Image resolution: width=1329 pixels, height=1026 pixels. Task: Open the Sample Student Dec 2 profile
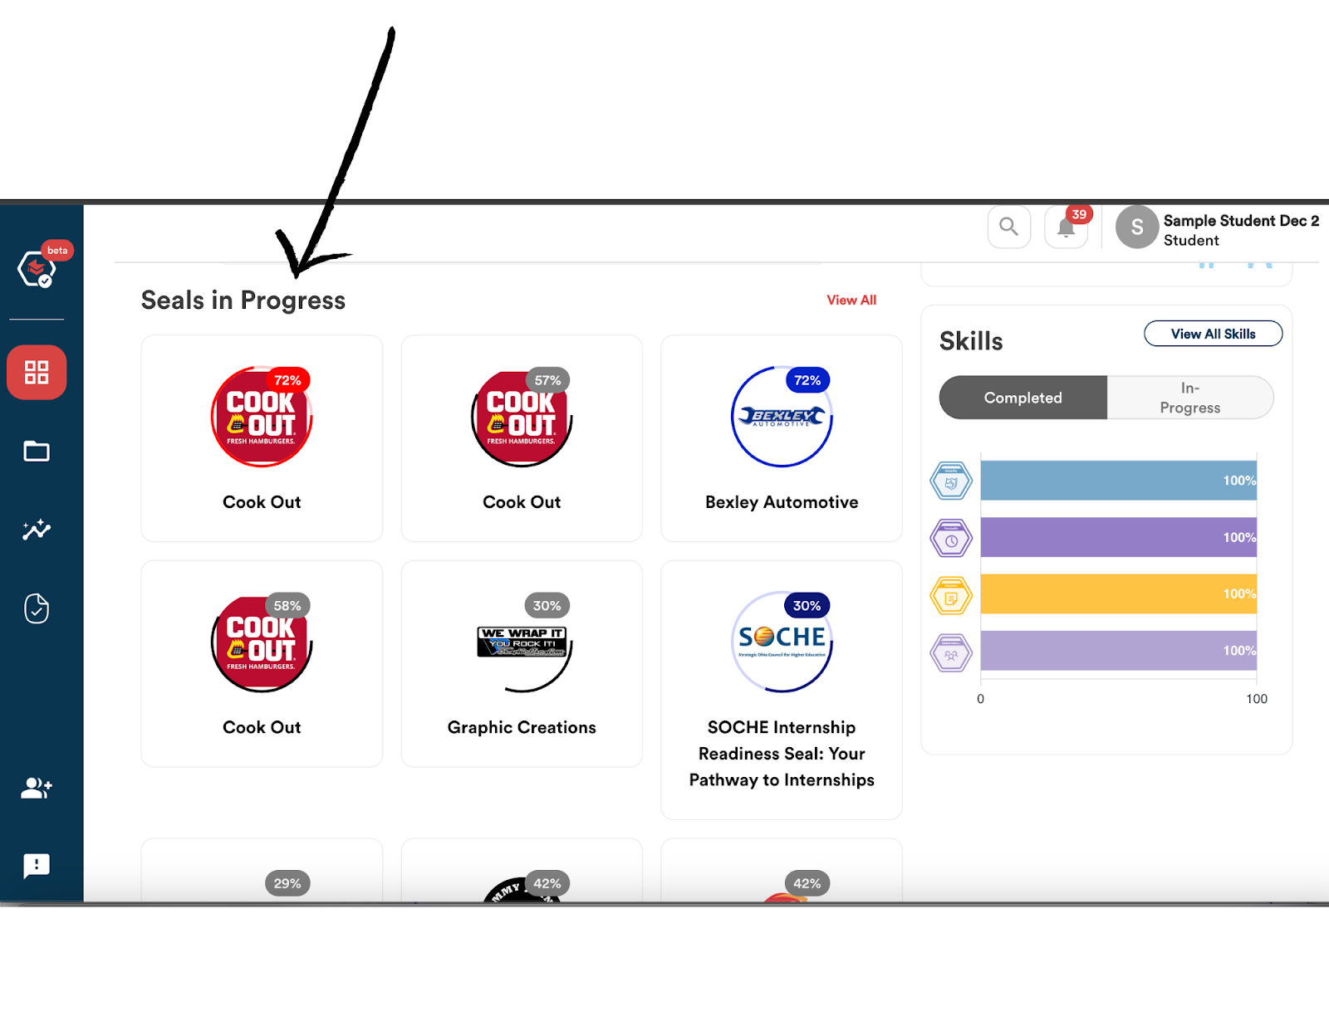1218,230
